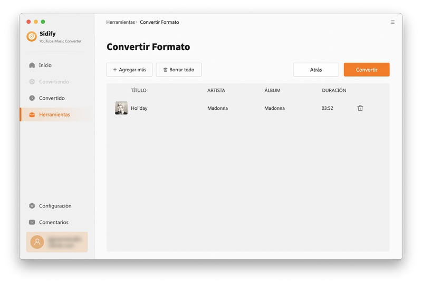Click the Borrar todo button

click(179, 70)
